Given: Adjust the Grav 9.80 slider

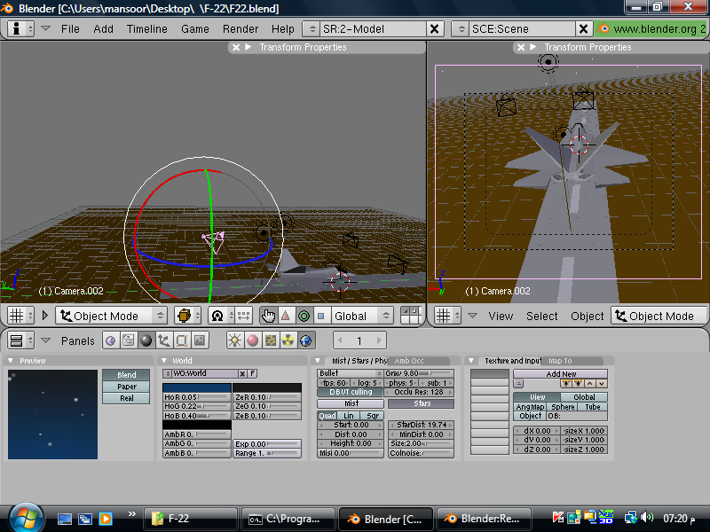Looking at the screenshot, I should pos(419,373).
